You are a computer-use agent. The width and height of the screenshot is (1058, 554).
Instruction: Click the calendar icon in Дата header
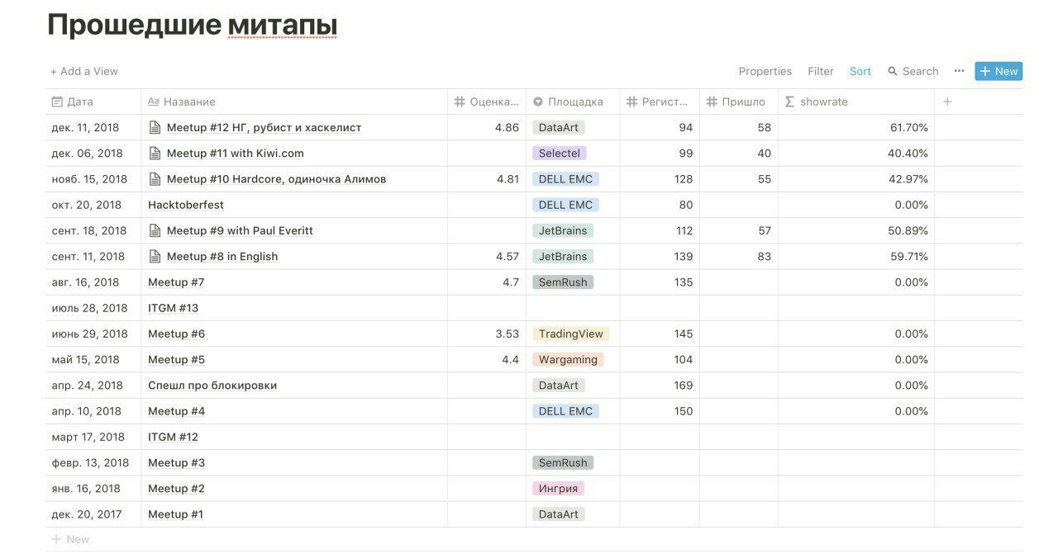(57, 102)
